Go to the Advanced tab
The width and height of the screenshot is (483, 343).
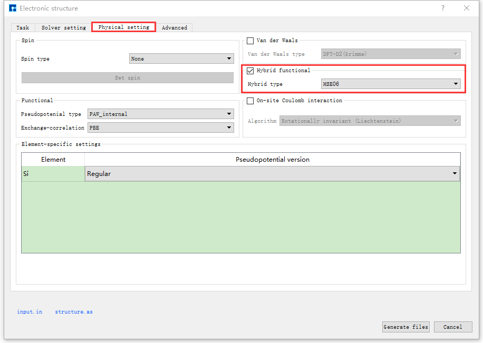(x=174, y=27)
